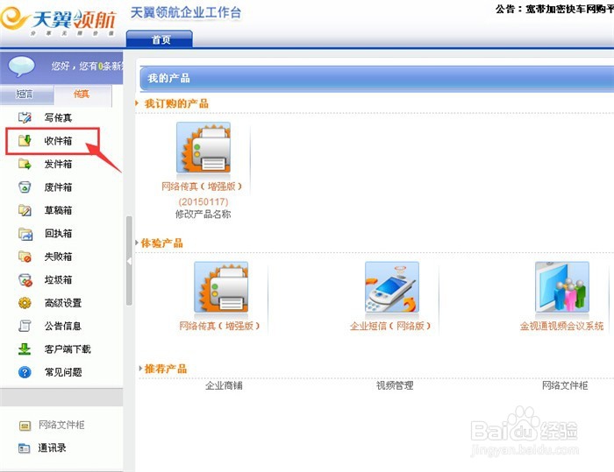Open 公告信息 menu entry
Image resolution: width=614 pixels, height=472 pixels.
coord(62,326)
